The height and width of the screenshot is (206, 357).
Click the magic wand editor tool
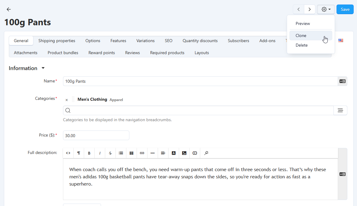[x=206, y=153]
